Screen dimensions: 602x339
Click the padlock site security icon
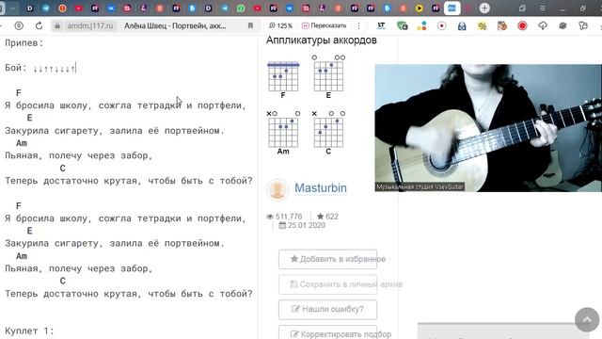click(57, 25)
